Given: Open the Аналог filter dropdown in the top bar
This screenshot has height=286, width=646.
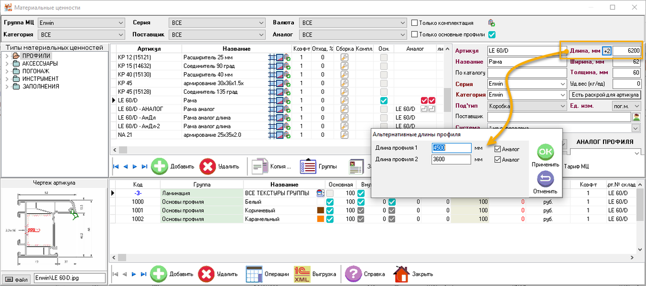Looking at the screenshot, I should (x=354, y=34).
